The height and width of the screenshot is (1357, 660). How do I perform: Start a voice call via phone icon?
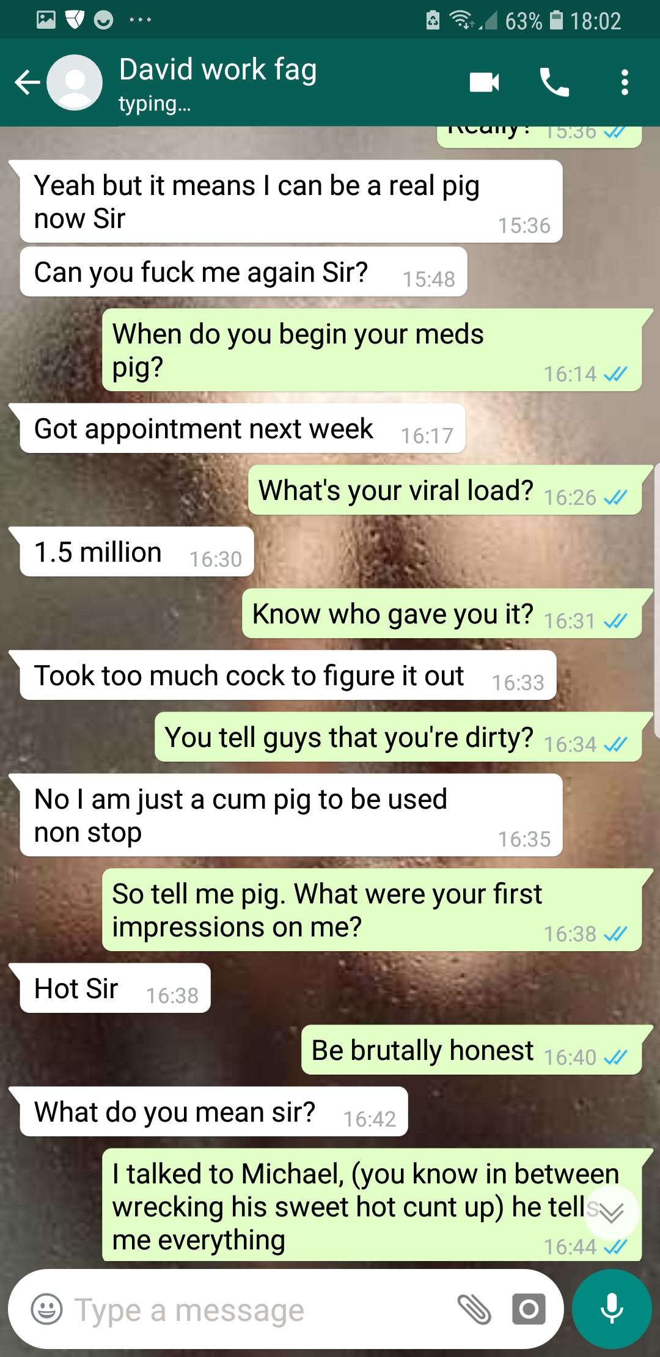(x=554, y=83)
